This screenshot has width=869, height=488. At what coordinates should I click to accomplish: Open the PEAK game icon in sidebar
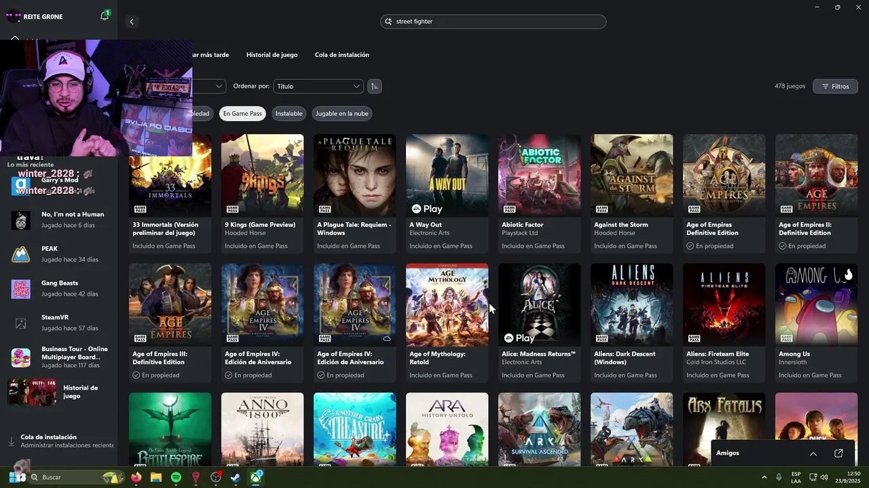[x=21, y=254]
